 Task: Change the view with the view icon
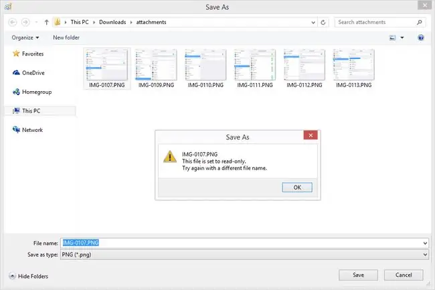(392, 38)
